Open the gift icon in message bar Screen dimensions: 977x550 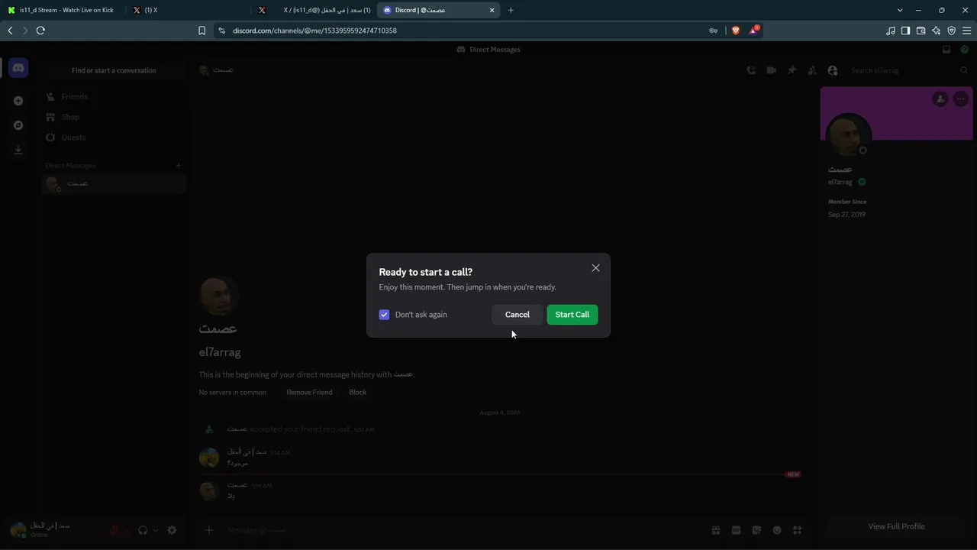[x=716, y=530]
